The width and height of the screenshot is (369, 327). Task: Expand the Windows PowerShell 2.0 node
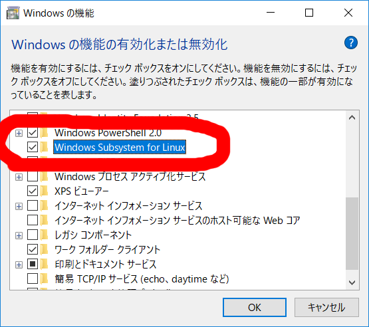pos(19,134)
